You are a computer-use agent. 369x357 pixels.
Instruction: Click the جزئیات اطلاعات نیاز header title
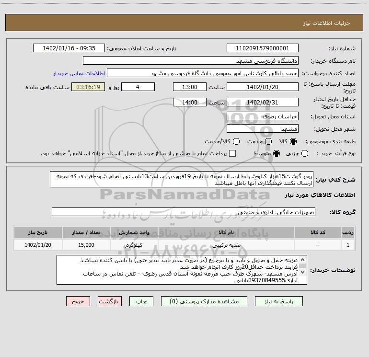pyautogui.click(x=327, y=23)
